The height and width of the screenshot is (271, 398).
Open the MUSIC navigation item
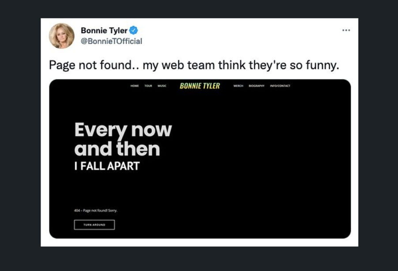(162, 86)
